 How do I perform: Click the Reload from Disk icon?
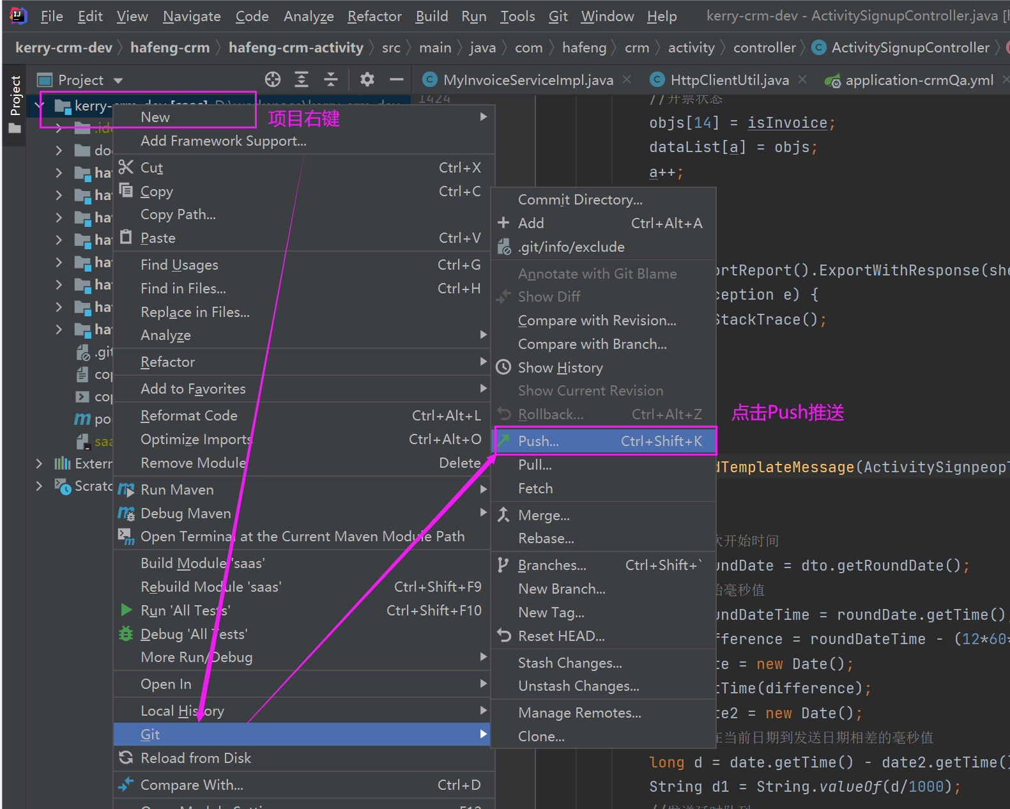click(126, 757)
